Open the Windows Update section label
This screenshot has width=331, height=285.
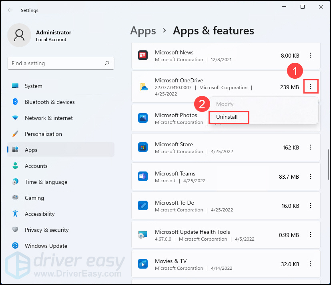(46, 246)
